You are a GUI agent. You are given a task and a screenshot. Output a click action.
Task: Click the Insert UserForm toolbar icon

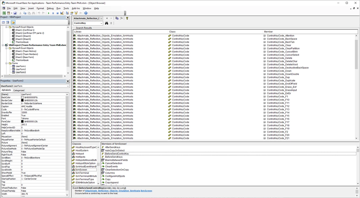pyautogui.click(x=9, y=13)
